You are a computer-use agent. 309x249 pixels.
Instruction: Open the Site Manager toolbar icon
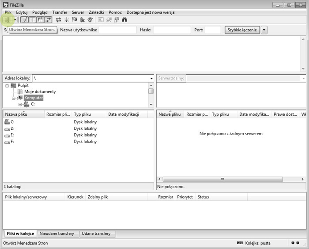pyautogui.click(x=8, y=20)
